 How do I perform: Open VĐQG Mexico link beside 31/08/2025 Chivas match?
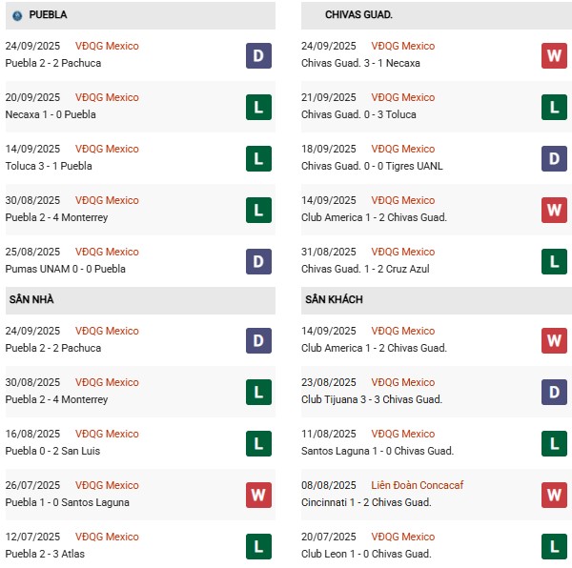pos(402,252)
